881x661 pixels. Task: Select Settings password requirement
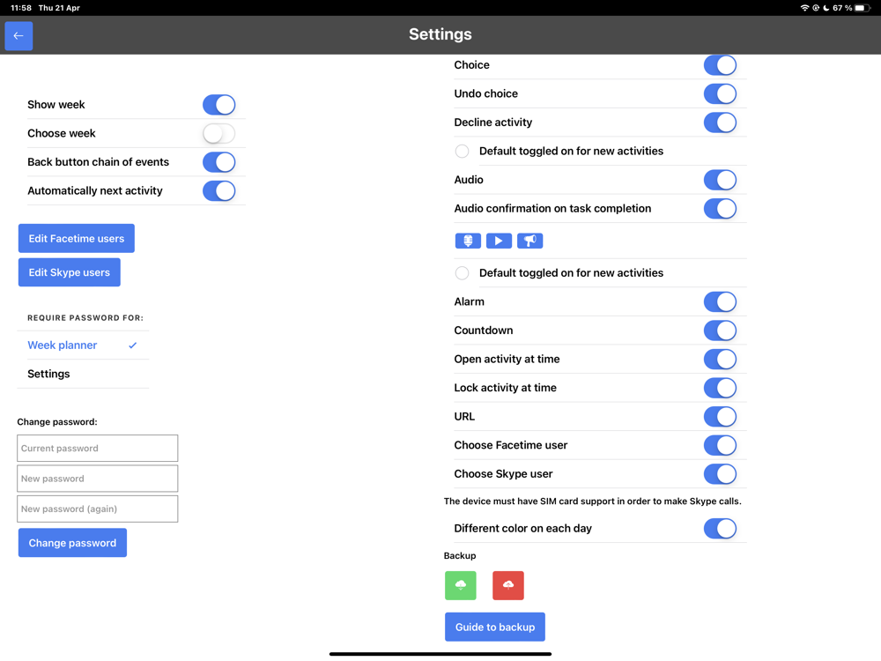pyautogui.click(x=83, y=374)
